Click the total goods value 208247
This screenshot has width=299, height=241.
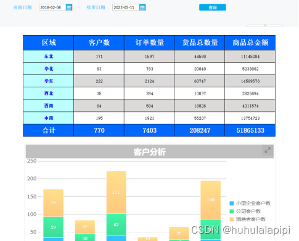point(200,130)
